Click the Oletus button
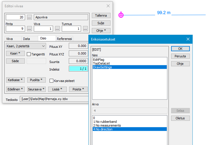The height and width of the screenshot is (145, 207). (180, 118)
